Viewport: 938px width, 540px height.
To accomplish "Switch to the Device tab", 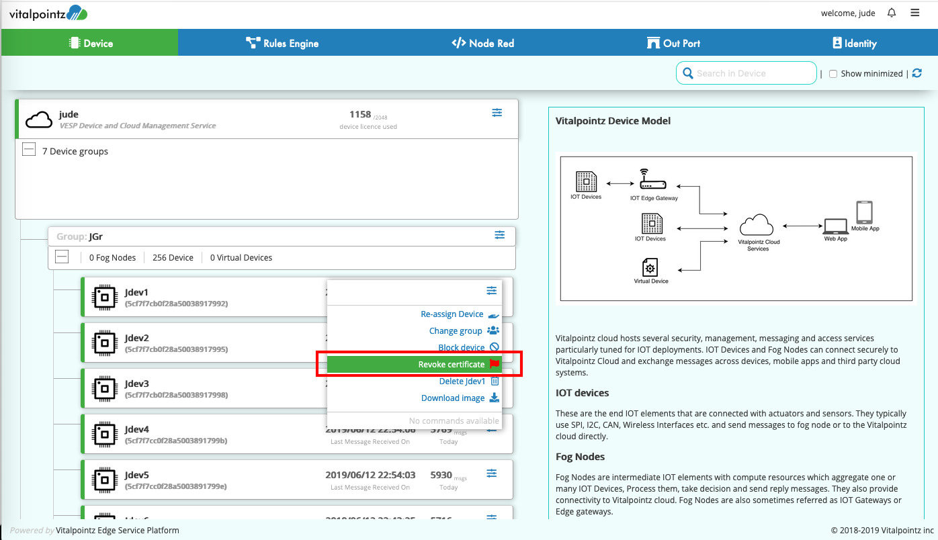I will click(90, 43).
